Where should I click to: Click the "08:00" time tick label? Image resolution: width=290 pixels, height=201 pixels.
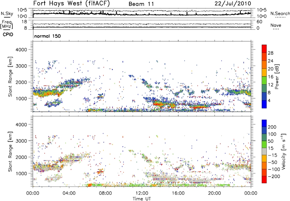(x=105, y=193)
